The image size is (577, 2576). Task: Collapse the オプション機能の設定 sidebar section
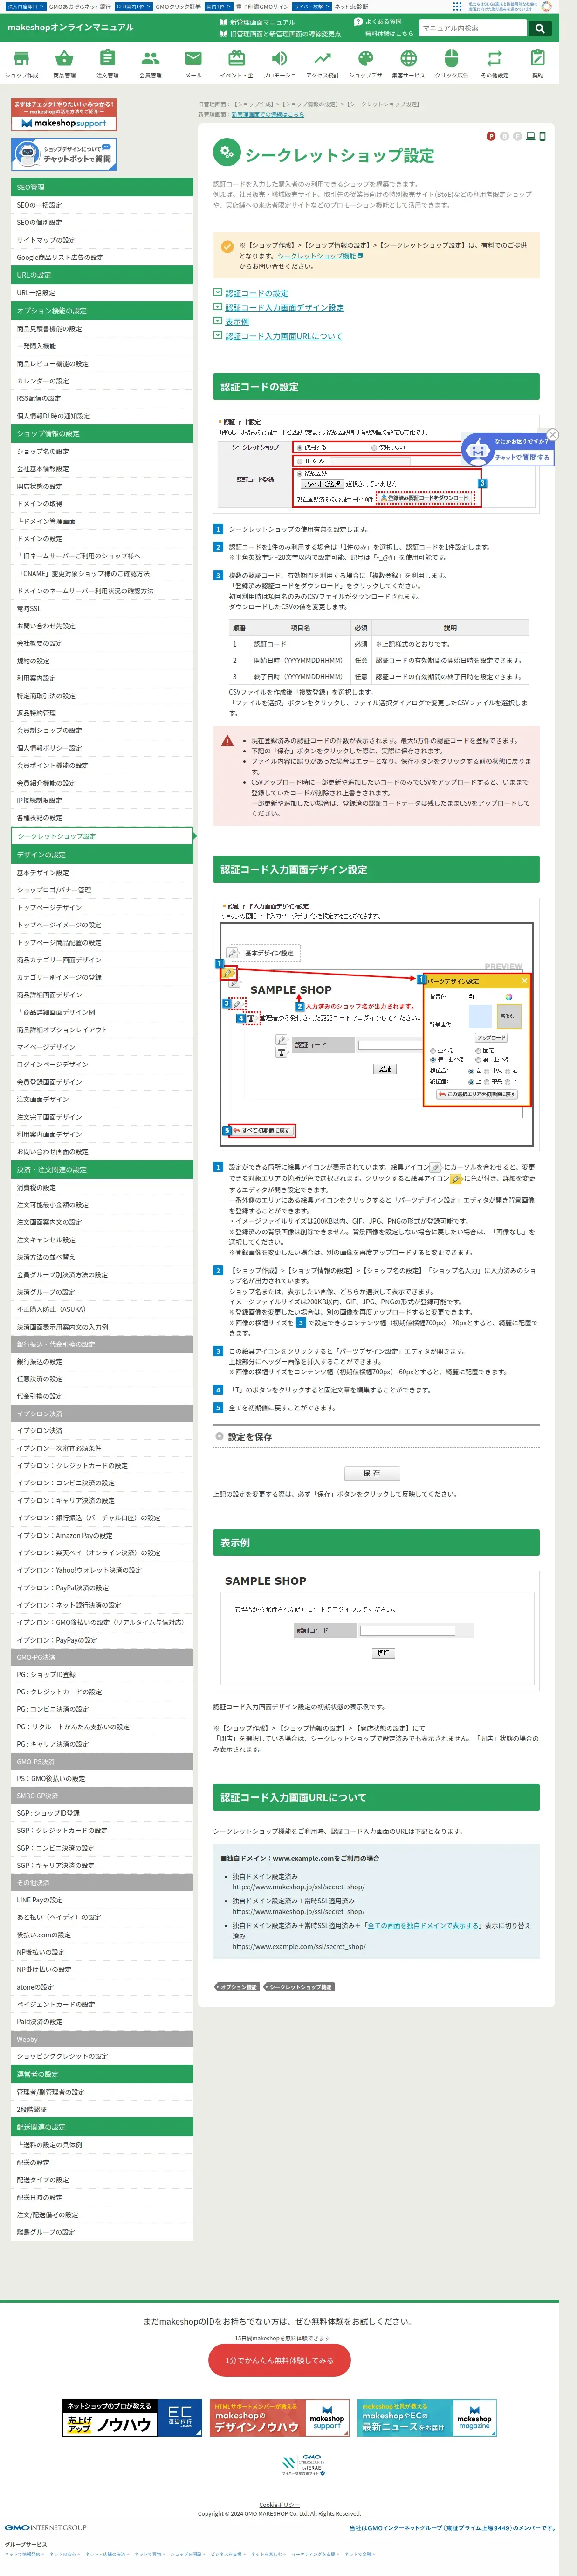[102, 311]
